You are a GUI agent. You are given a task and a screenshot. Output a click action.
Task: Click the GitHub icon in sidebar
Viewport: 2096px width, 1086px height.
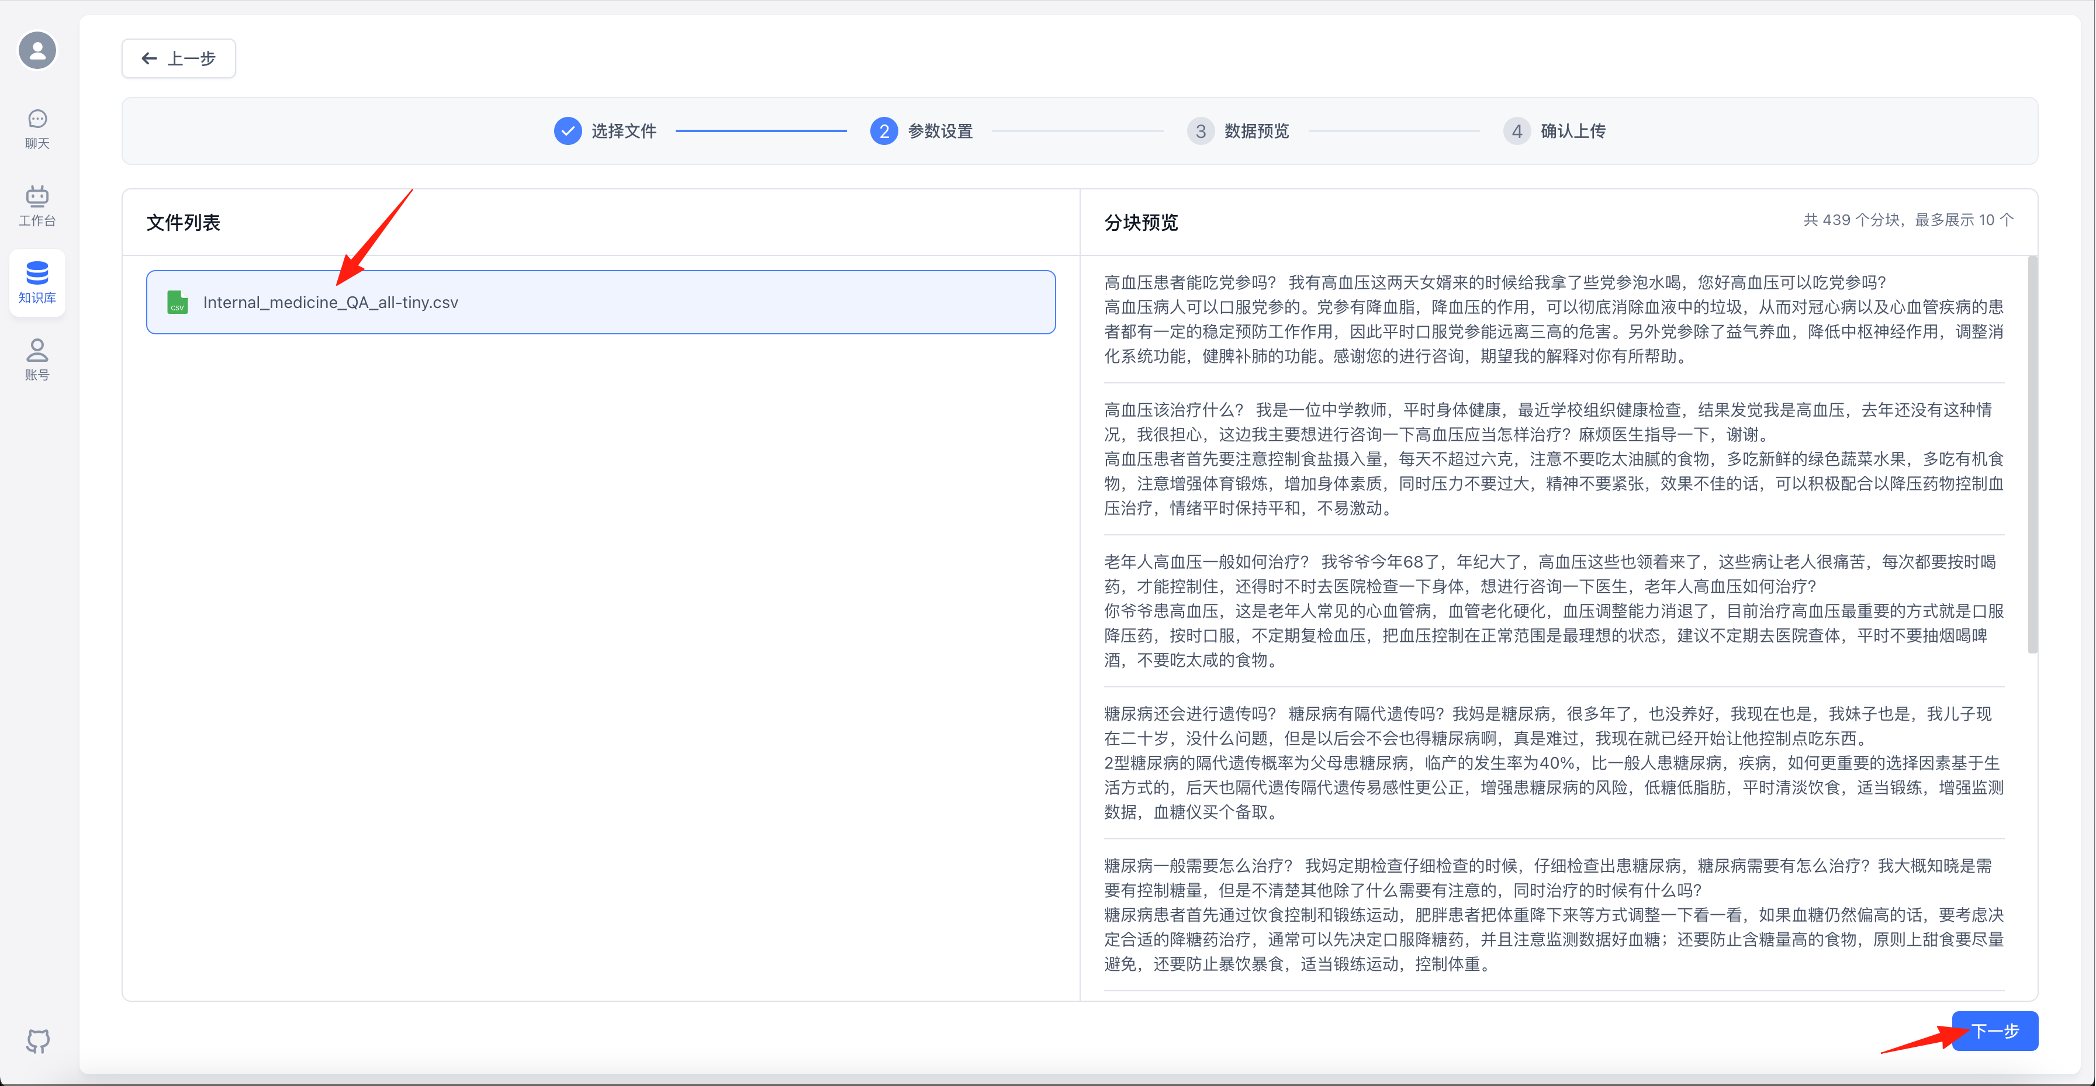(x=37, y=1040)
